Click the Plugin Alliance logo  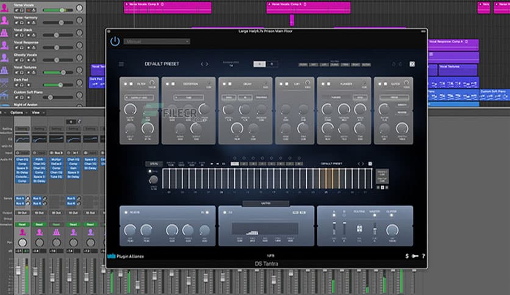pyautogui.click(x=126, y=257)
